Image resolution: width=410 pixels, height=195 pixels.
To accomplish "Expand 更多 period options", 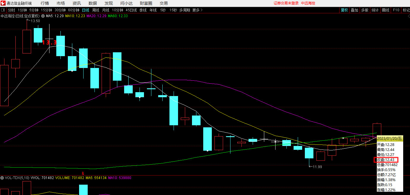I will 197,10.
